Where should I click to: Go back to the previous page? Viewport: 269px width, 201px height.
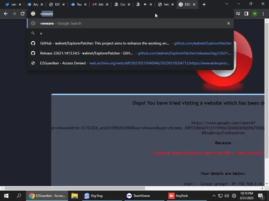click(6, 14)
